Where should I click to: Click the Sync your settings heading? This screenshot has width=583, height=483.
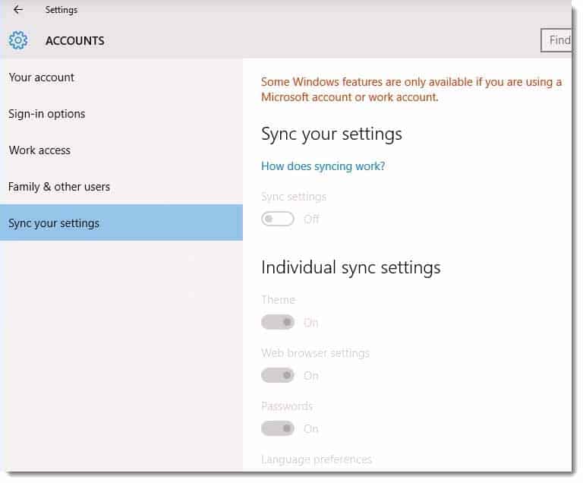tap(332, 134)
